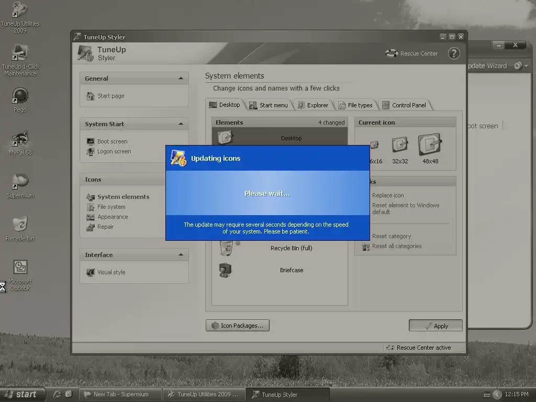Open File system icons section
Viewport: 536px width, 402px height.
click(x=106, y=207)
